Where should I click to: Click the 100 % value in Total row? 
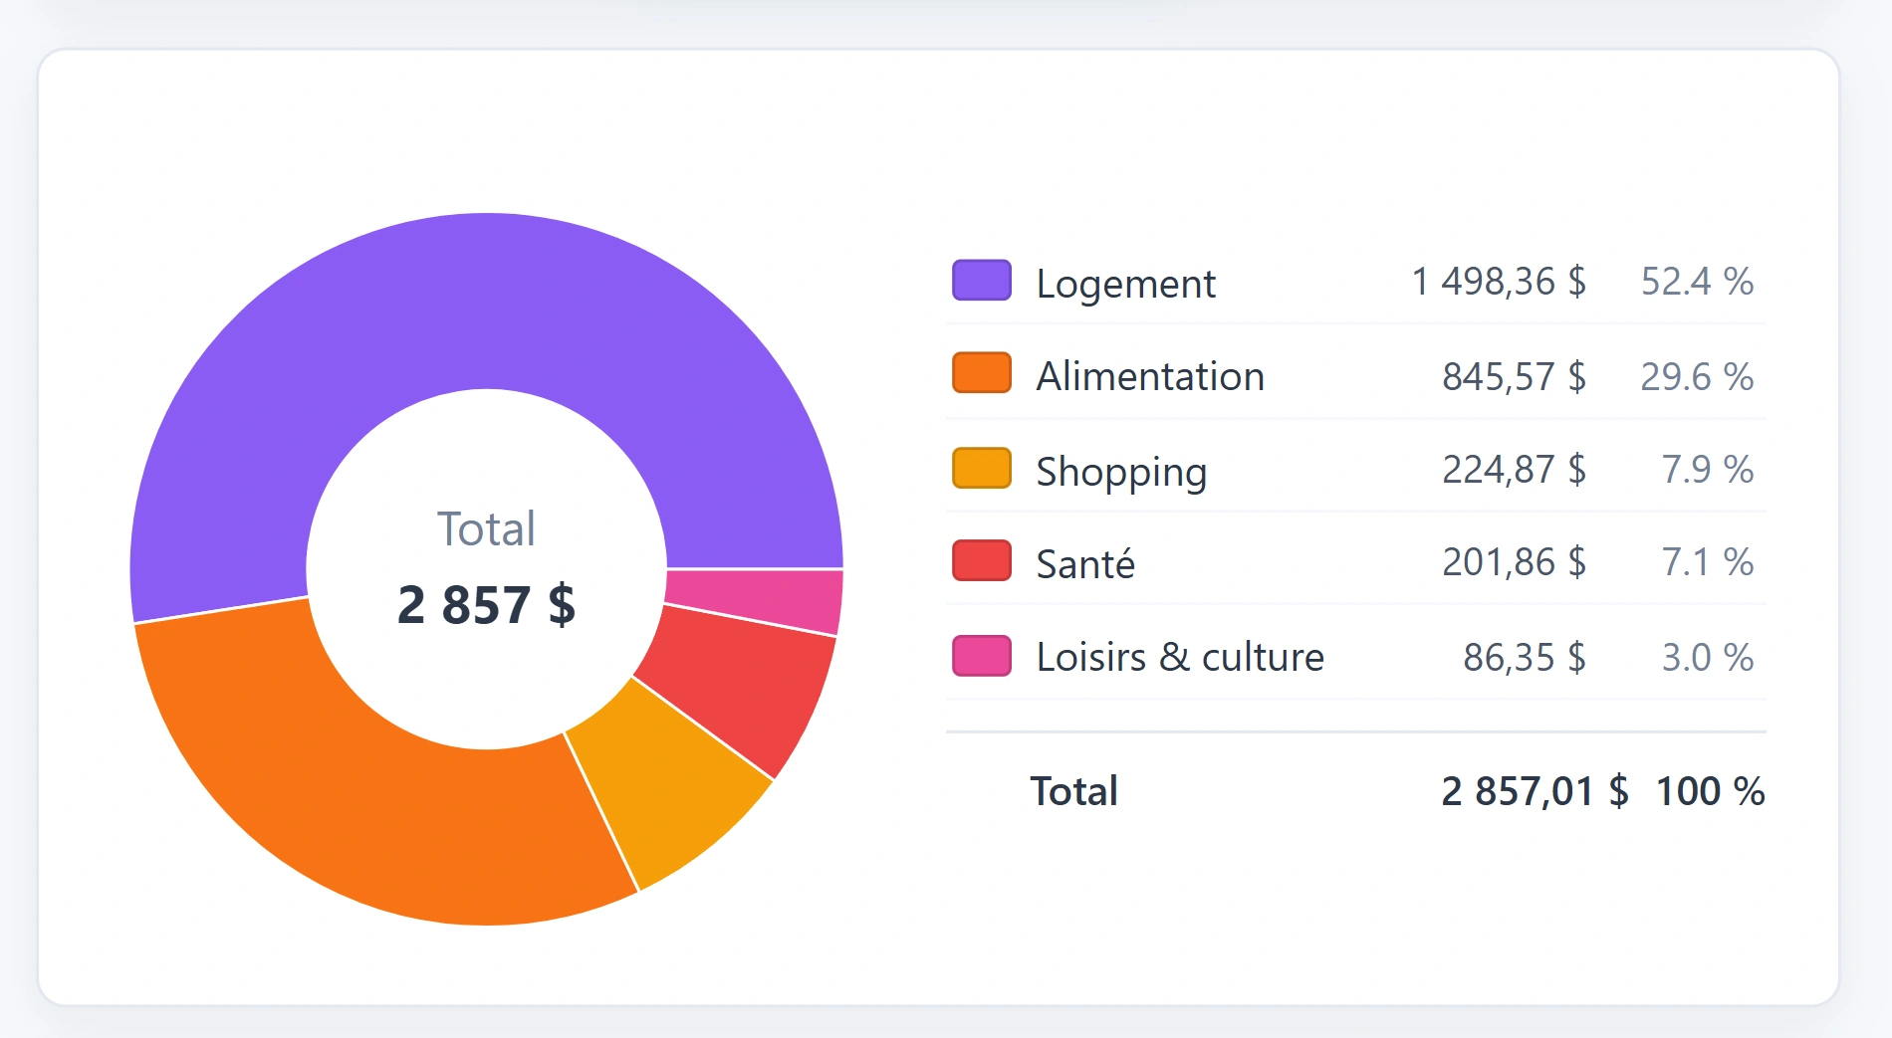[x=1710, y=792]
